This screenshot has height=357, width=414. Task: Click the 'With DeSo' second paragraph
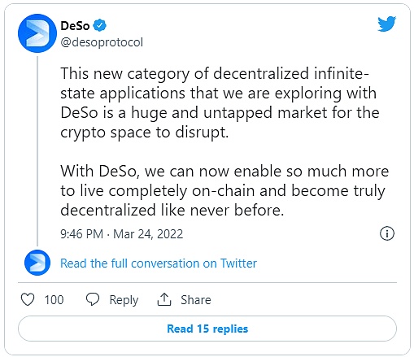point(224,190)
